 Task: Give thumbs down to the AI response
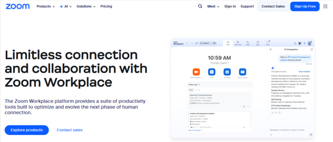pos(276,112)
